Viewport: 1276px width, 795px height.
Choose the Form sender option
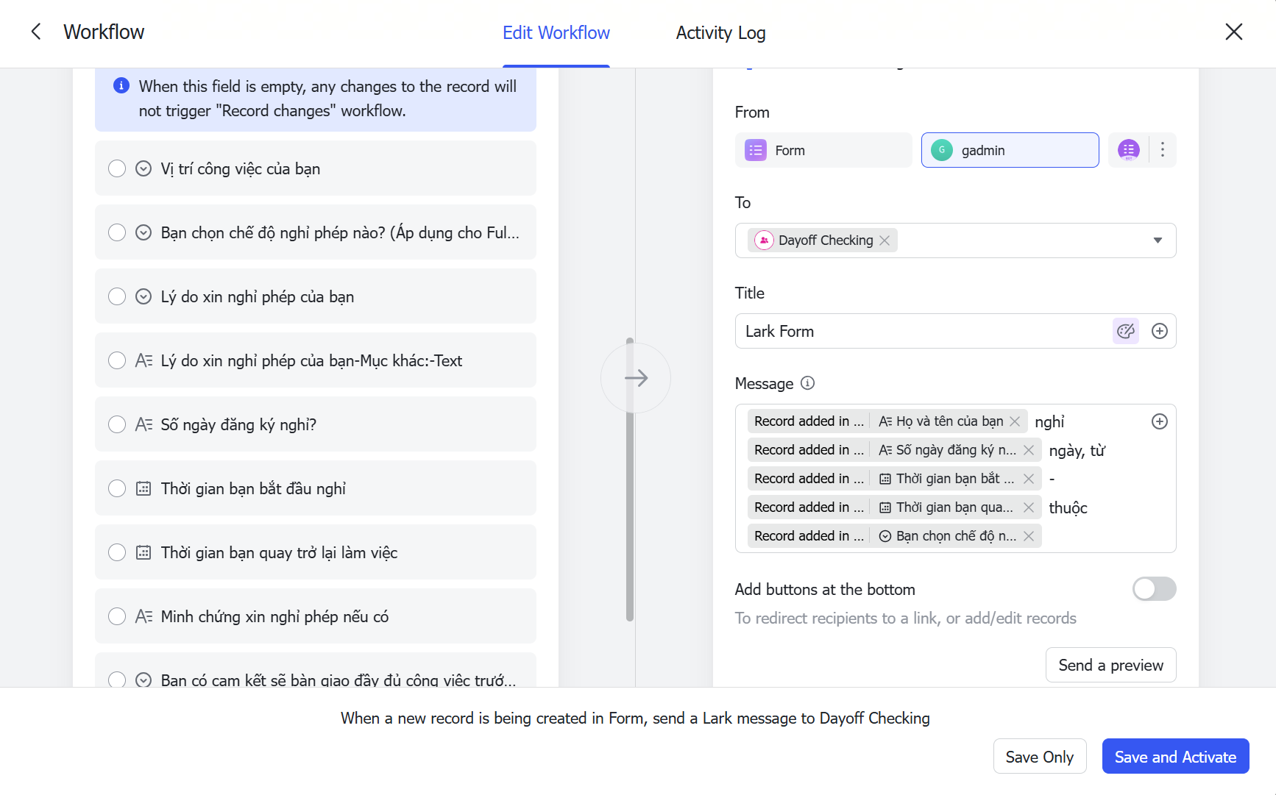[x=823, y=150]
